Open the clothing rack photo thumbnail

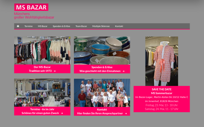point(42,50)
